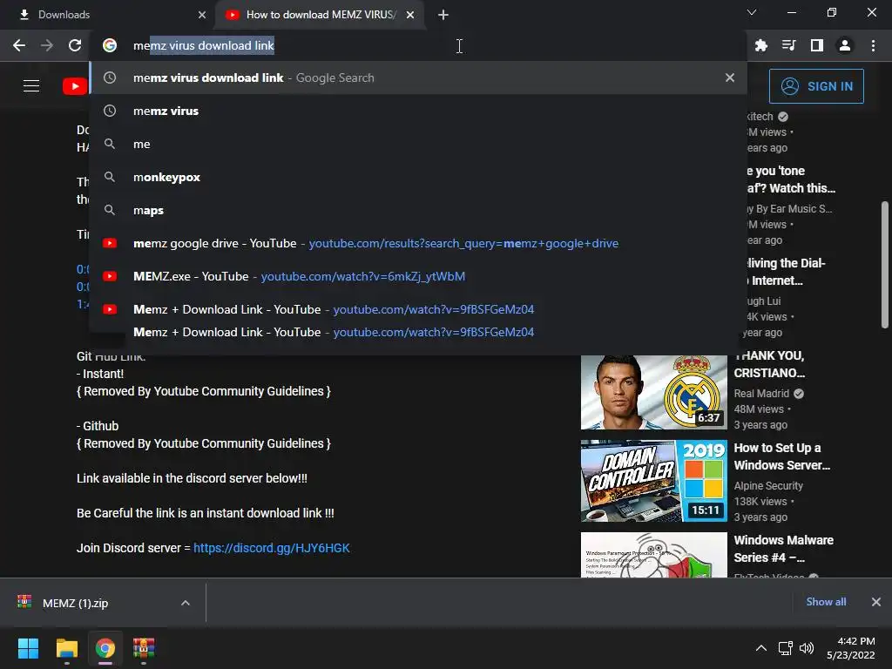The image size is (892, 669).
Task: Open the media control icon in toolbar
Action: coord(788,45)
